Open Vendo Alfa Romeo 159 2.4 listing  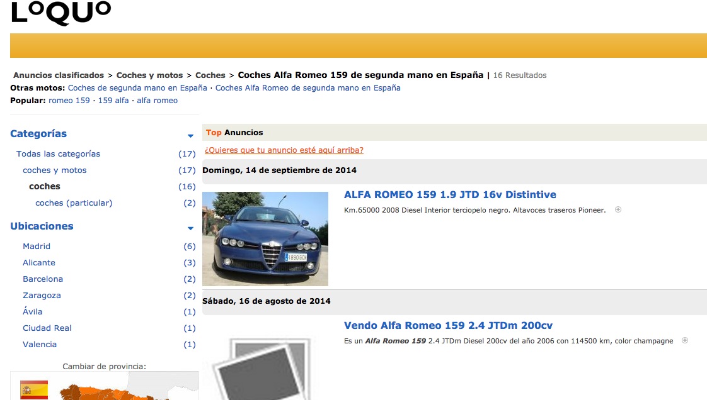[x=448, y=326]
